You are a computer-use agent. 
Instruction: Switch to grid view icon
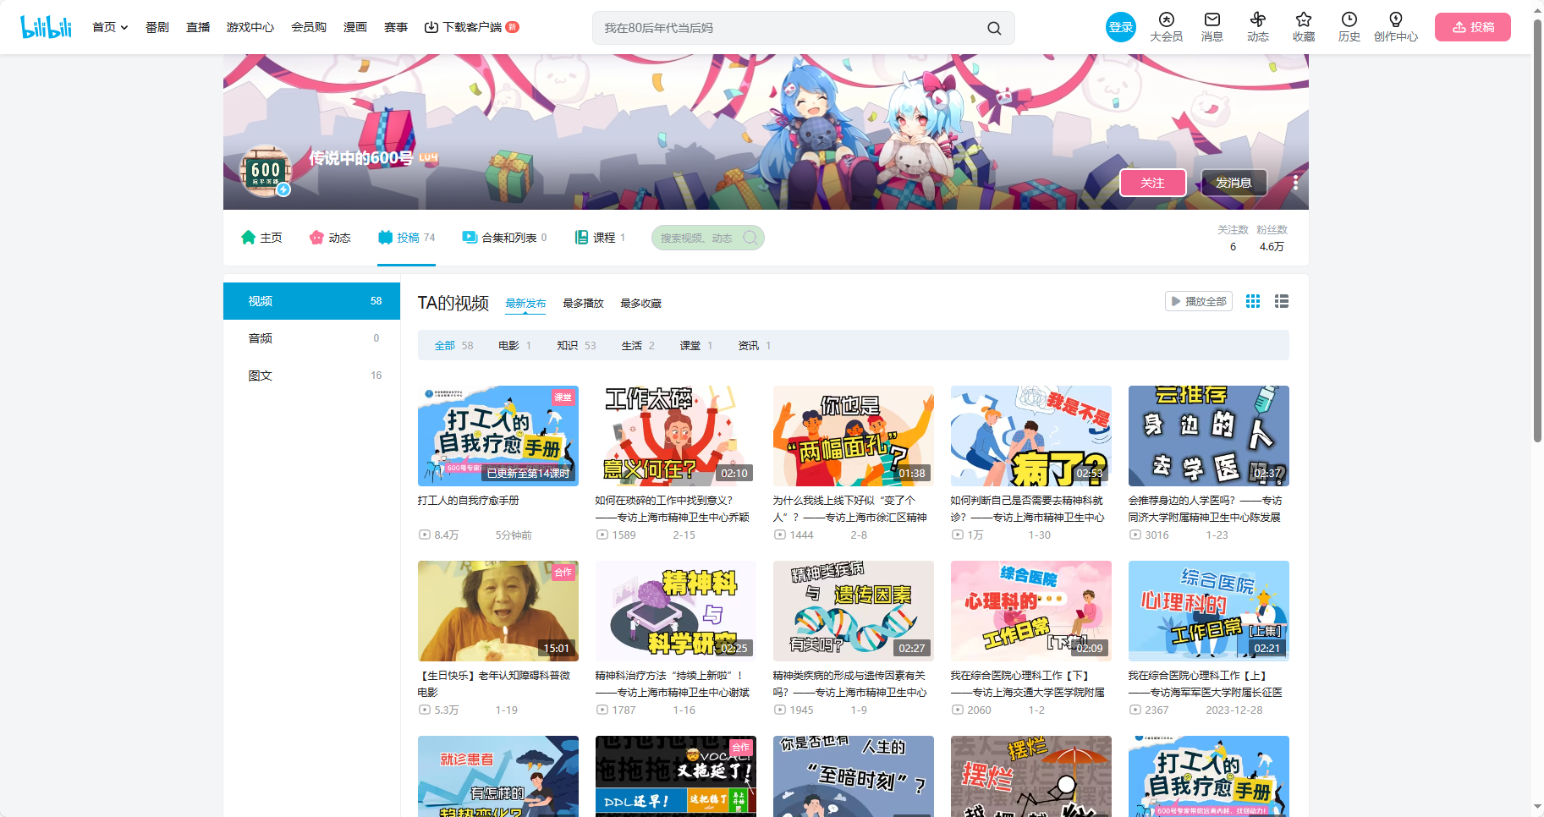coord(1253,301)
